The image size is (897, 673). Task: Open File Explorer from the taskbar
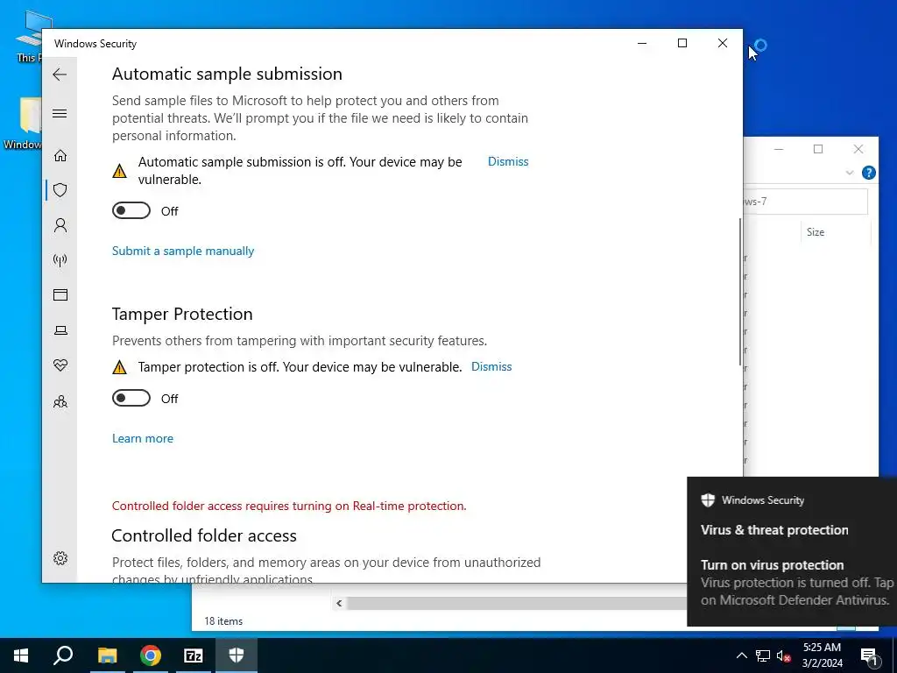(x=107, y=655)
